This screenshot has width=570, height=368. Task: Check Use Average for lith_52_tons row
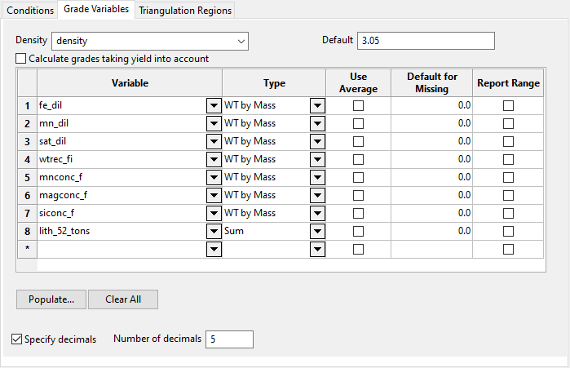click(358, 231)
